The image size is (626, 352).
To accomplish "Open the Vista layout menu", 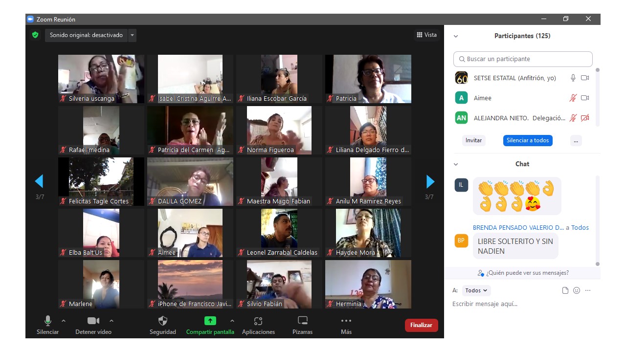I will click(x=426, y=35).
